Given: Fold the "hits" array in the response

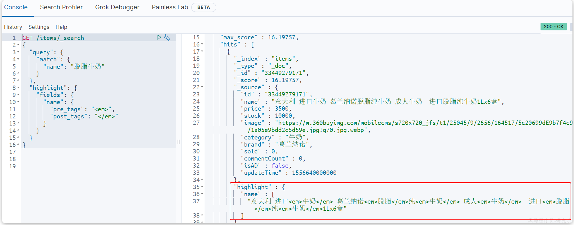Looking at the screenshot, I should click(x=202, y=44).
